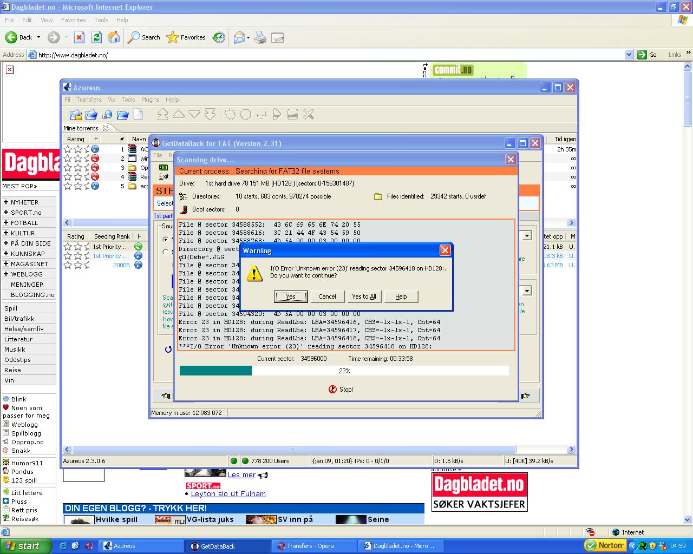The width and height of the screenshot is (693, 554).
Task: Click the IE Search toolbar button
Action: point(144,37)
